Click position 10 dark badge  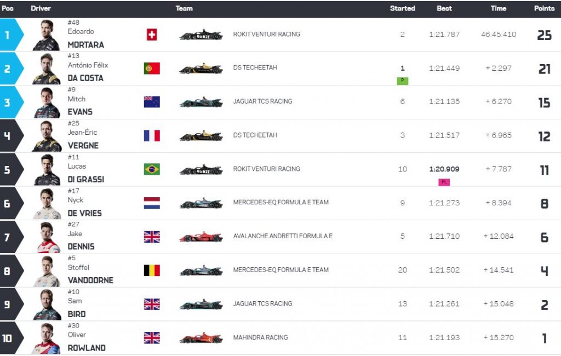[x=12, y=338]
